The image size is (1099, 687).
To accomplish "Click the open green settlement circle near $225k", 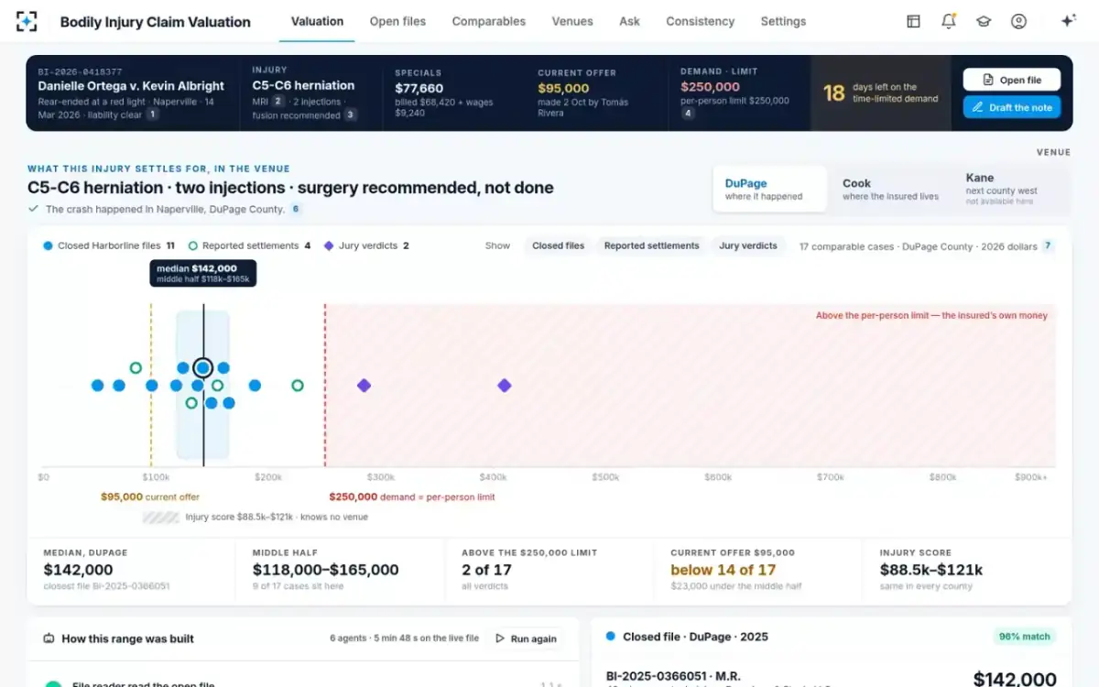I will 298,386.
